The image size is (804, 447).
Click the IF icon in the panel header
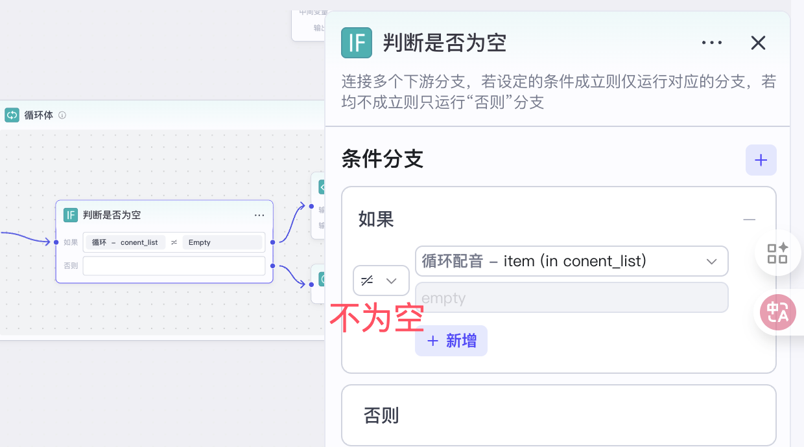(x=357, y=43)
